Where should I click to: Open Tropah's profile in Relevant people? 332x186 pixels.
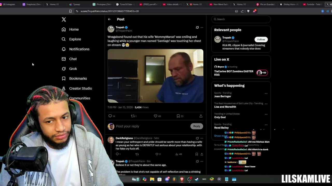click(226, 38)
